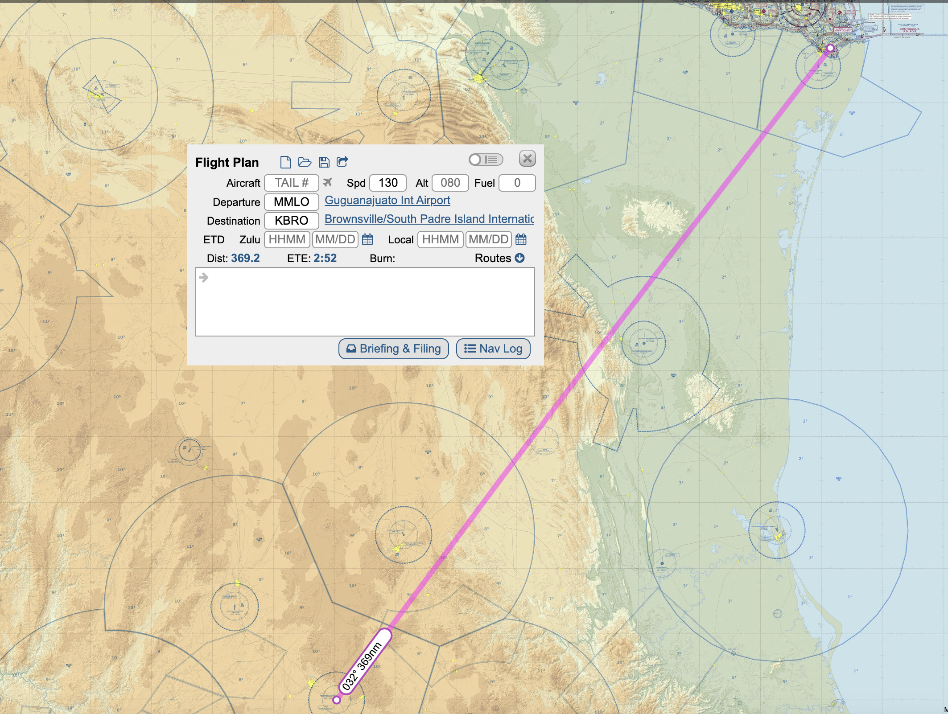The image size is (948, 714).
Task: Open the Brownsville/South Padre Island International link
Action: pos(429,219)
